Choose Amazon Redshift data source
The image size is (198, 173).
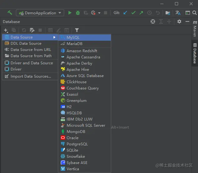coord(85,51)
